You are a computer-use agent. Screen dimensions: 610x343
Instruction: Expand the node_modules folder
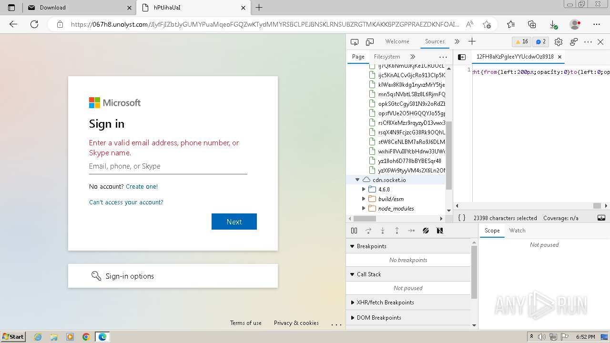pyautogui.click(x=364, y=209)
